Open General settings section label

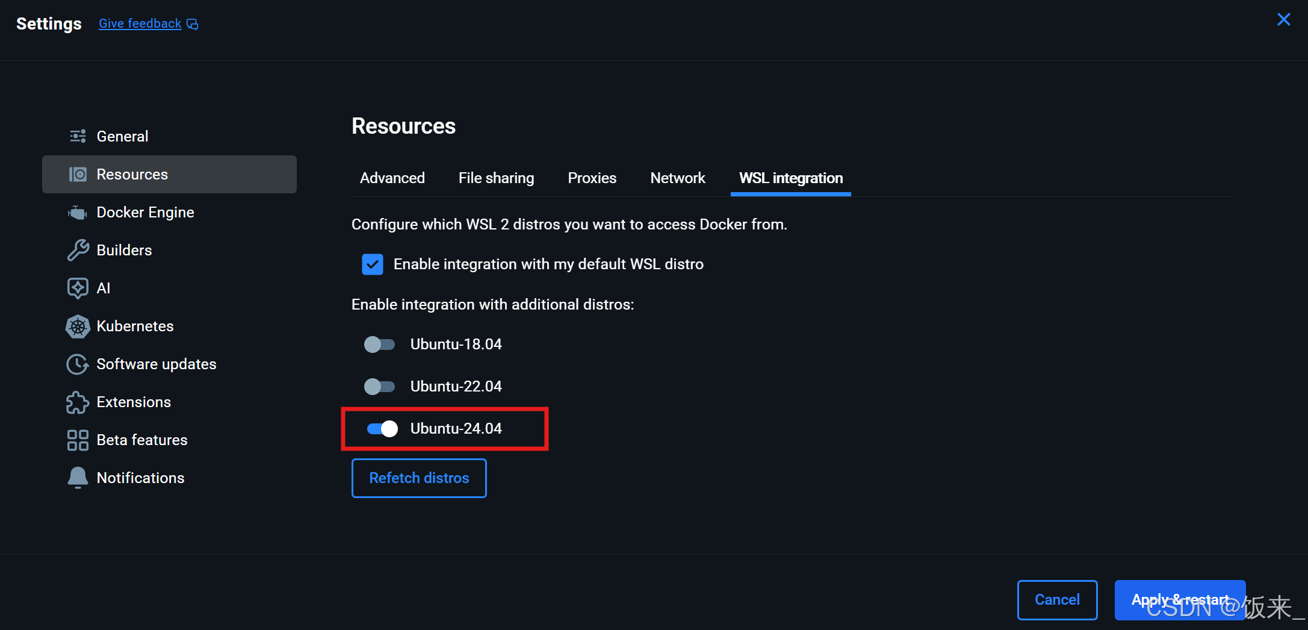tap(122, 136)
